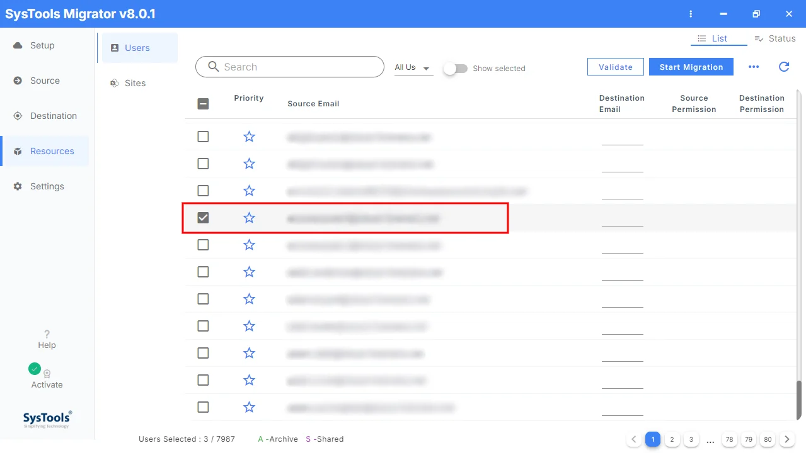Click the Validate button

click(615, 67)
